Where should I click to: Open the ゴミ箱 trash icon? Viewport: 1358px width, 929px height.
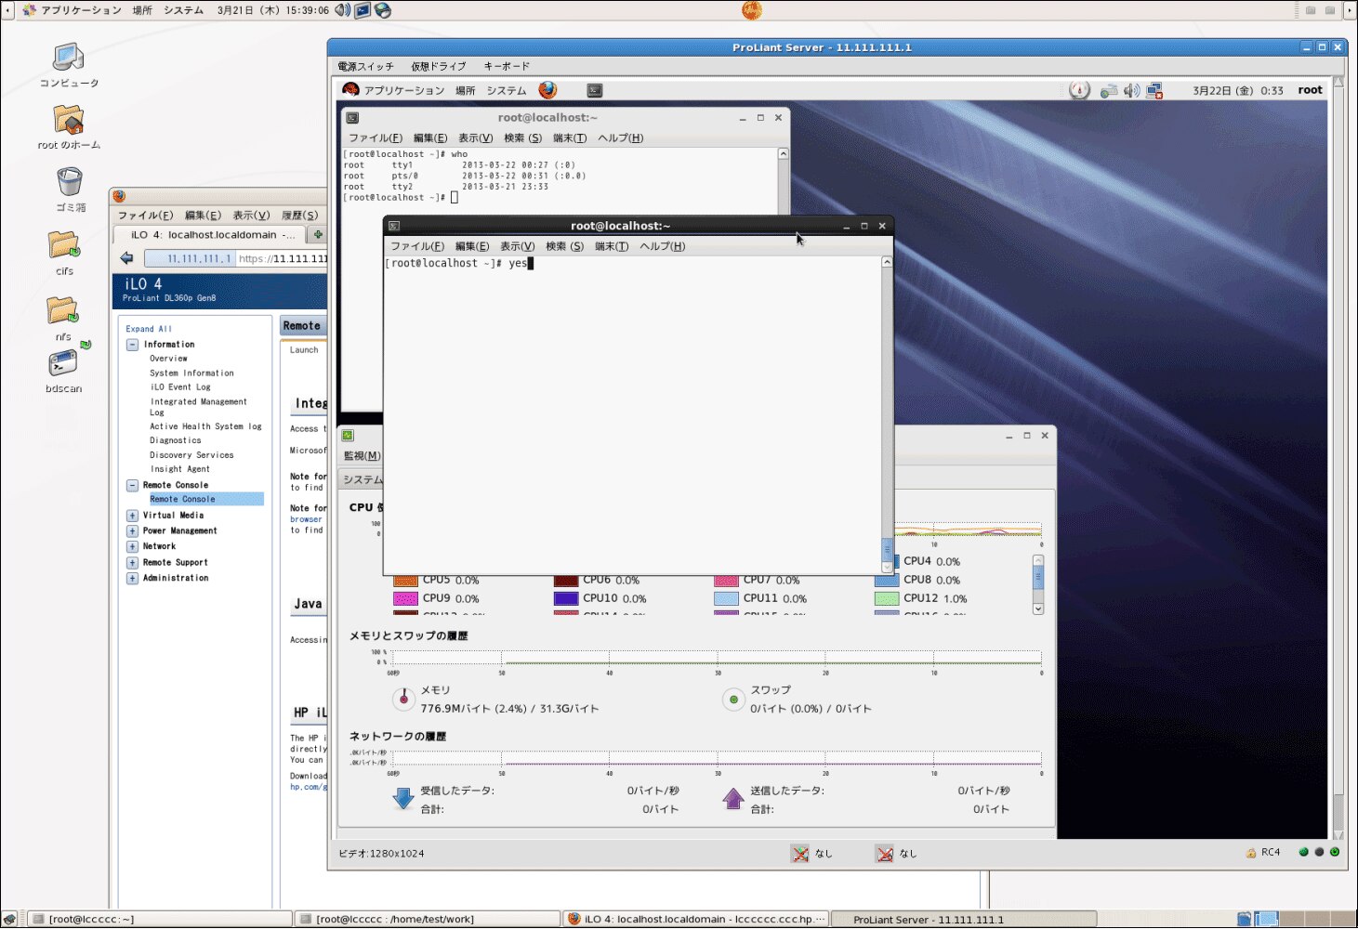click(x=69, y=182)
